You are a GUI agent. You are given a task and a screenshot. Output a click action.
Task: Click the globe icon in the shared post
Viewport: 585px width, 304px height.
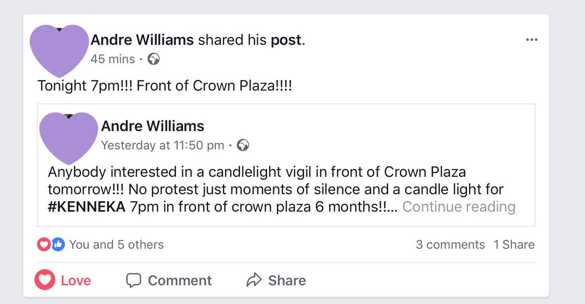[x=243, y=145]
